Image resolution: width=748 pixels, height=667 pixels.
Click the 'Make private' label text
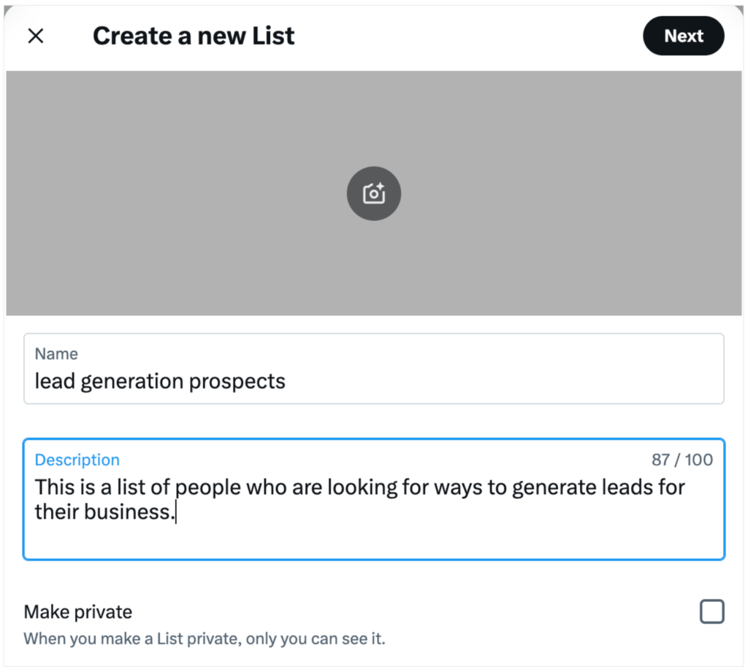pyautogui.click(x=77, y=612)
